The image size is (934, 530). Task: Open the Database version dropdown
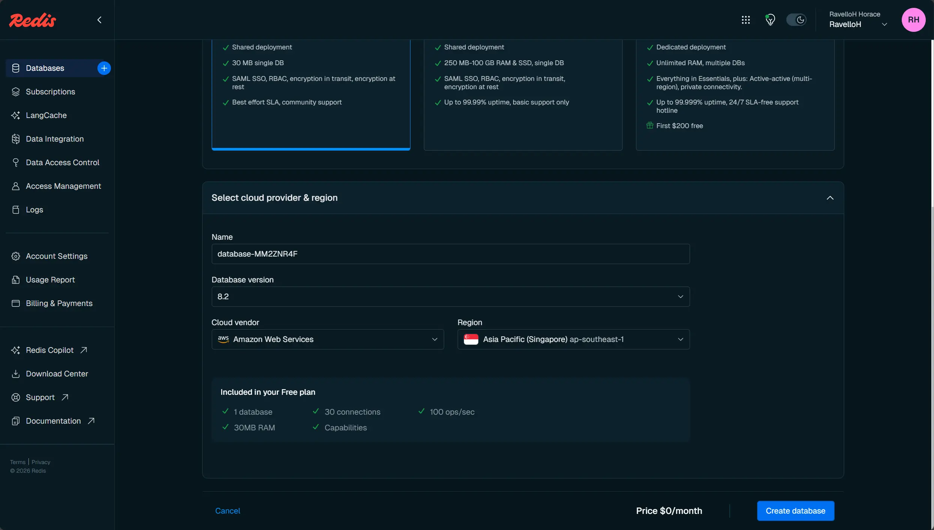451,297
